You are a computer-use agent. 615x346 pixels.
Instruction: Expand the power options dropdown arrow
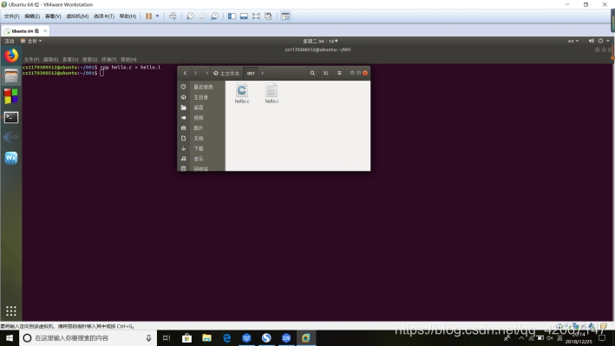click(x=157, y=16)
